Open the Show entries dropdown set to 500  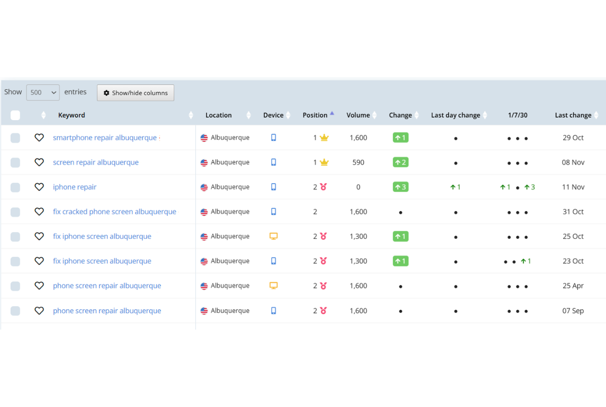click(43, 92)
